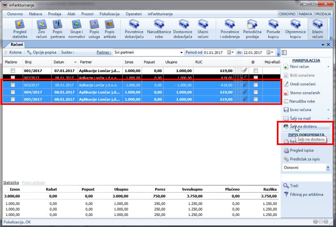Switch to Statistika tab link
This screenshot has height=227, width=336.
(11, 182)
